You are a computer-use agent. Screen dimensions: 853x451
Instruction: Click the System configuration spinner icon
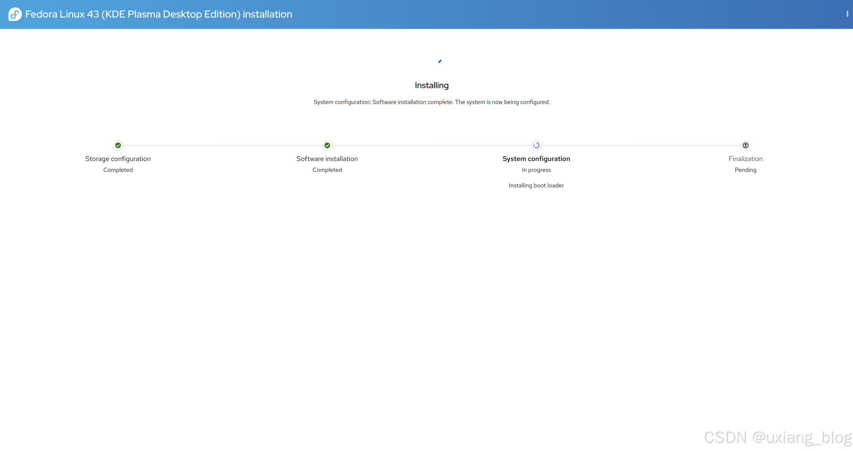pos(536,145)
